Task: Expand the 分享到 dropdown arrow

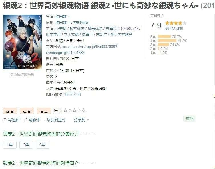Action: point(88,120)
